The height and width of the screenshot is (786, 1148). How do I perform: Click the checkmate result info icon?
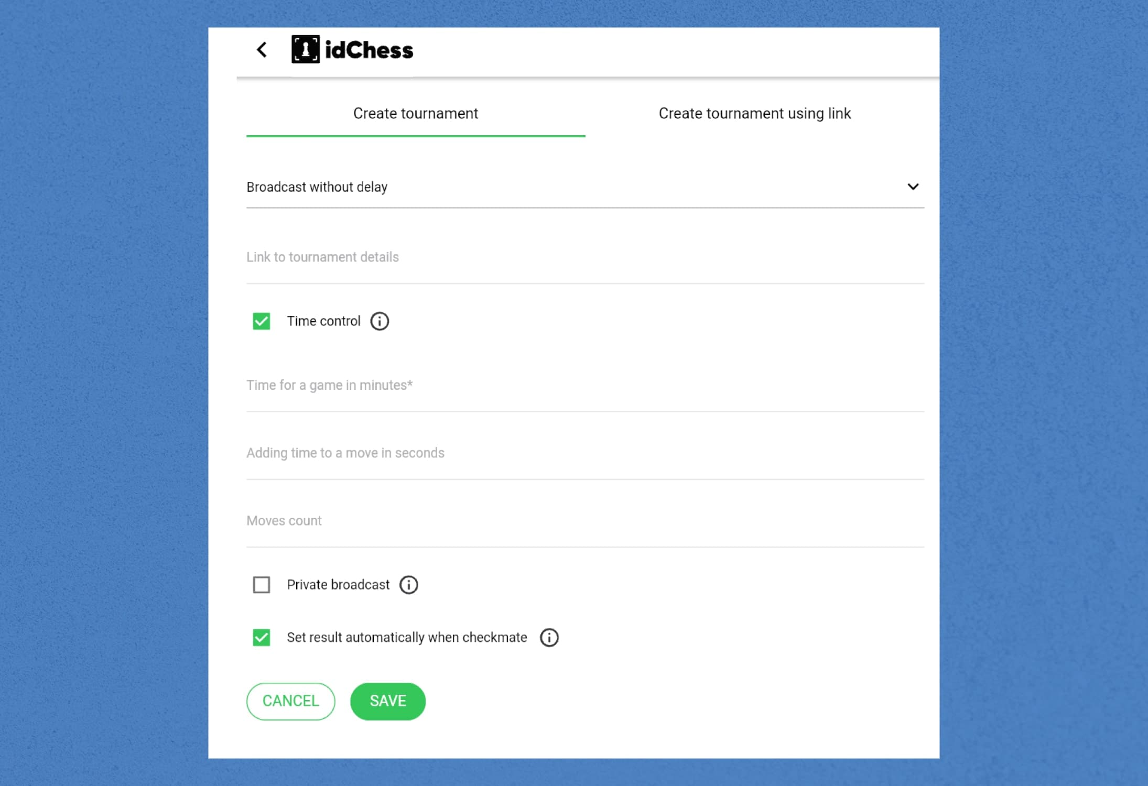click(x=549, y=638)
